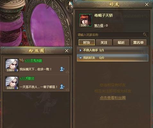Click add-friend icon beside s33.恶鬼独醉
This screenshot has width=153, height=128.
pos(62,69)
